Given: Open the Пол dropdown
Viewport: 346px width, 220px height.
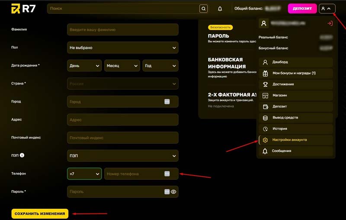Looking at the screenshot, I should (x=123, y=48).
